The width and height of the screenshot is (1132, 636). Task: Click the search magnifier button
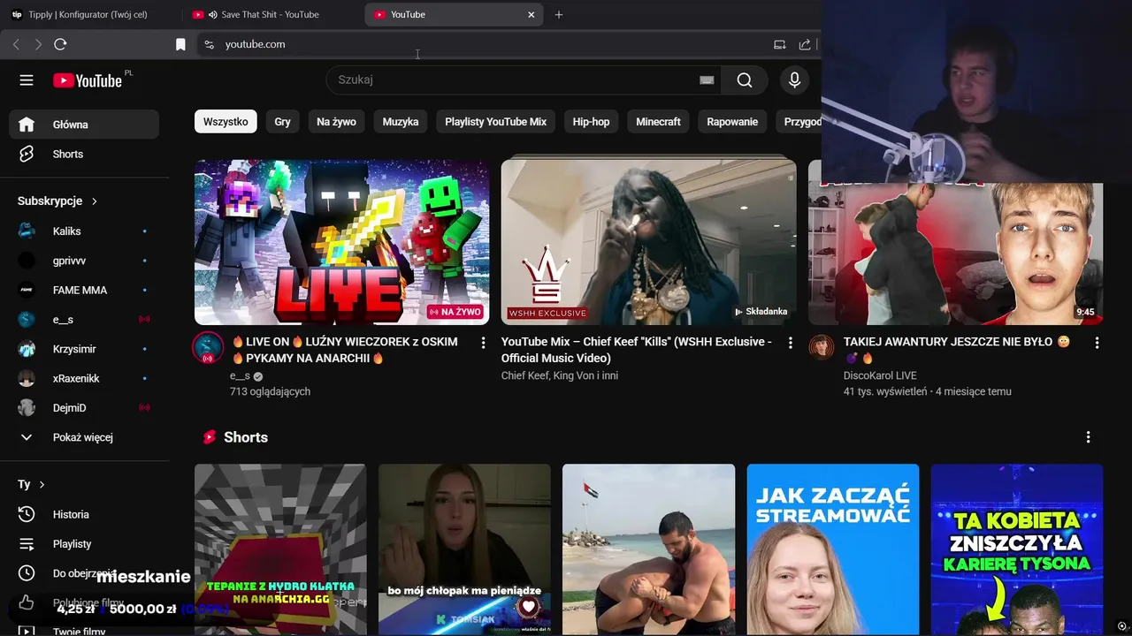click(x=745, y=80)
